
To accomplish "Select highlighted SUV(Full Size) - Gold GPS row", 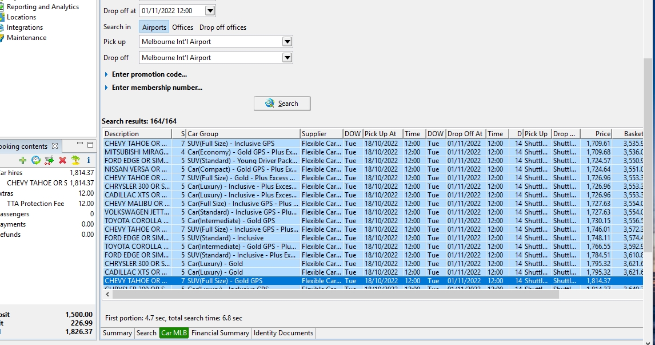I will coord(373,281).
